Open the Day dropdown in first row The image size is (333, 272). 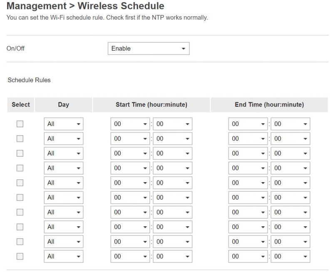64,124
